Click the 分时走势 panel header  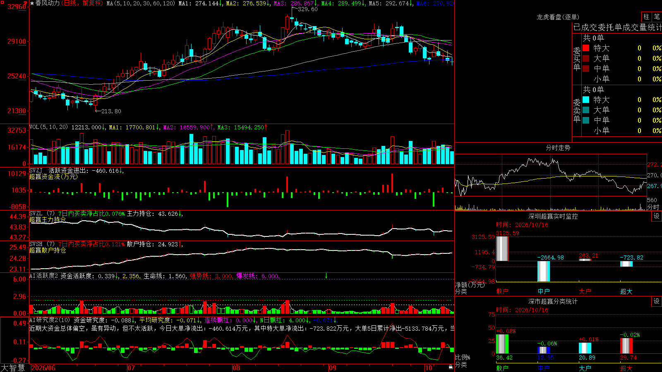tap(558, 148)
